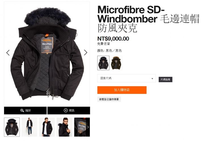
Task: Open the 選擇尺碼 size dropdown
Action: (126, 78)
